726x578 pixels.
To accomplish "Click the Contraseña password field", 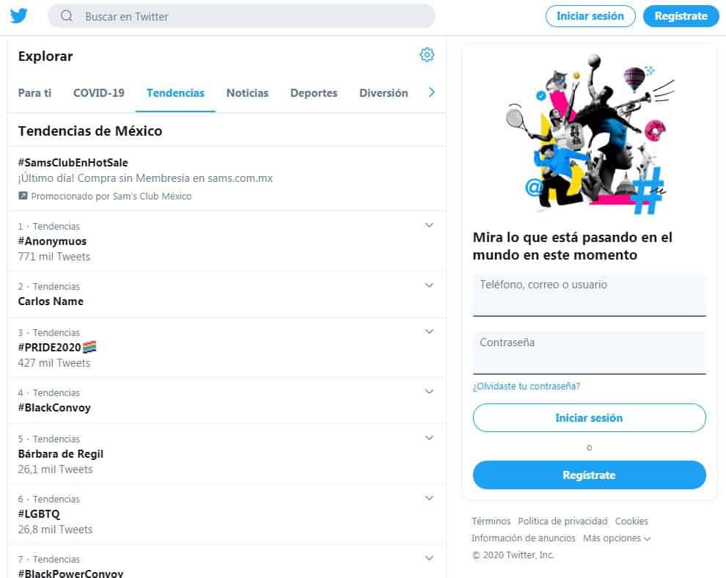I will [x=589, y=353].
